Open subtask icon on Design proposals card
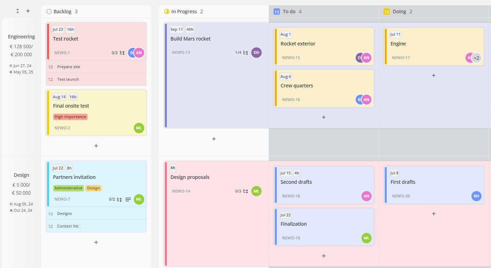The height and width of the screenshot is (268, 491). tap(246, 191)
